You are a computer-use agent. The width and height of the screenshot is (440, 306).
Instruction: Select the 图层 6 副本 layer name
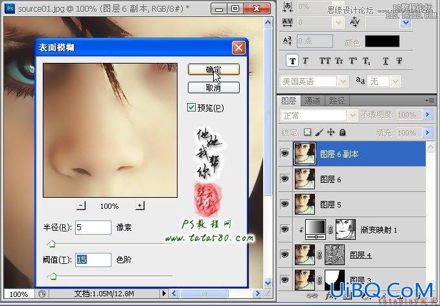(x=339, y=154)
